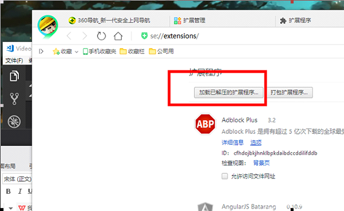344x211 pixels.
Task: Toggle 允许访问文件网址 checkbox for Adblock Plus
Action: click(x=225, y=176)
